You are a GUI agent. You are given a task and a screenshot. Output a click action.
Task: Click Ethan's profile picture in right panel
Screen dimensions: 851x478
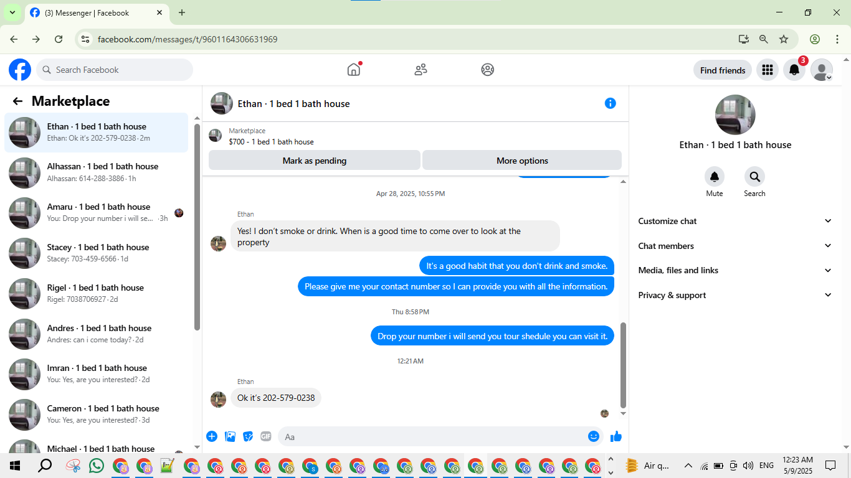click(x=735, y=115)
